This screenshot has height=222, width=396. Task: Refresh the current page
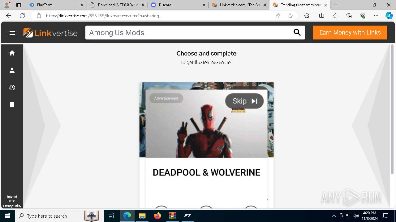(22, 16)
